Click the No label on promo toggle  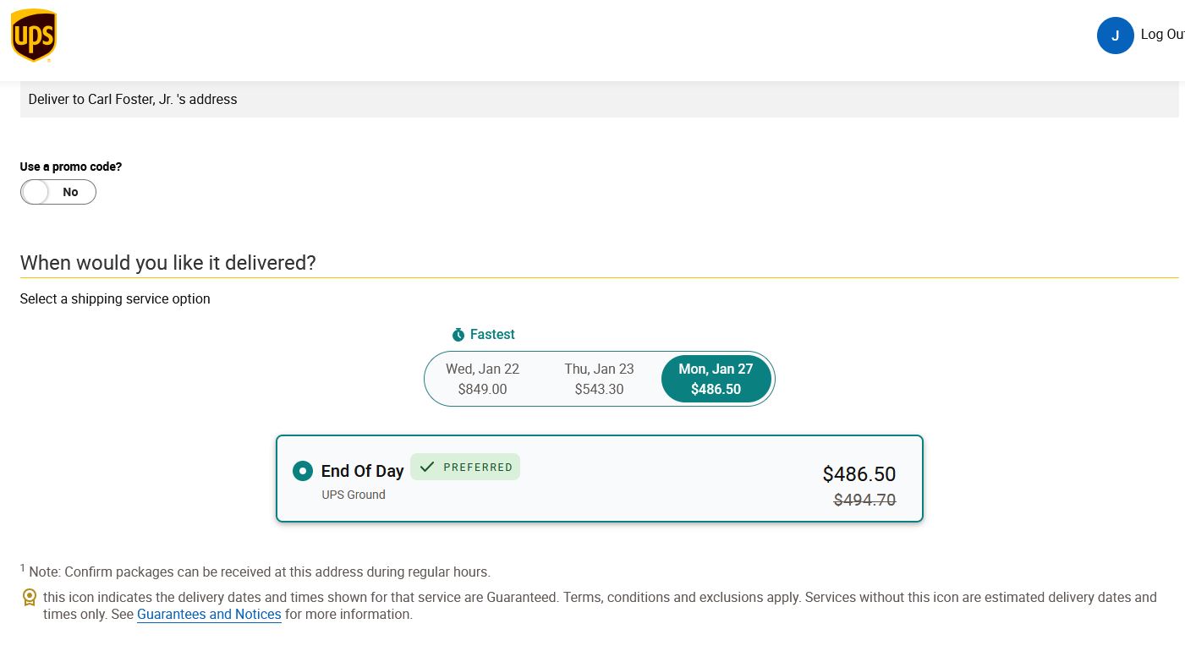(x=70, y=192)
